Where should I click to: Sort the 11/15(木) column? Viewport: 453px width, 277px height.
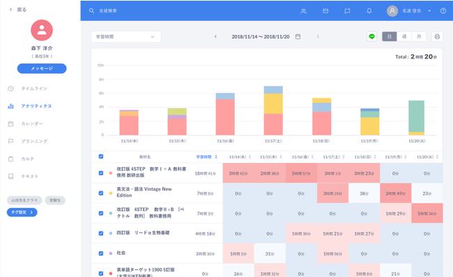pyautogui.click(x=281, y=157)
